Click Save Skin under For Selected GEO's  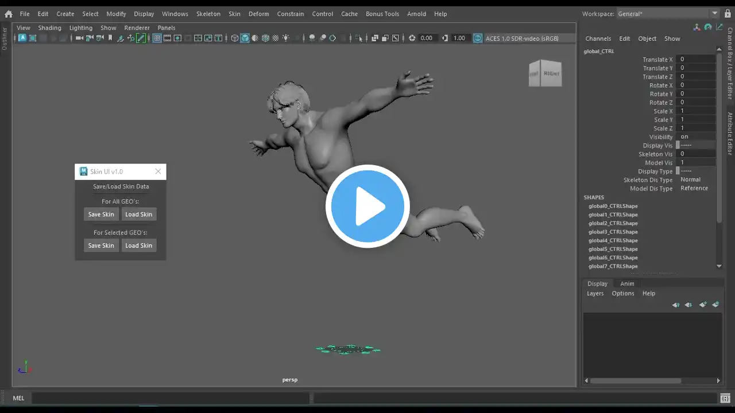[101, 246]
